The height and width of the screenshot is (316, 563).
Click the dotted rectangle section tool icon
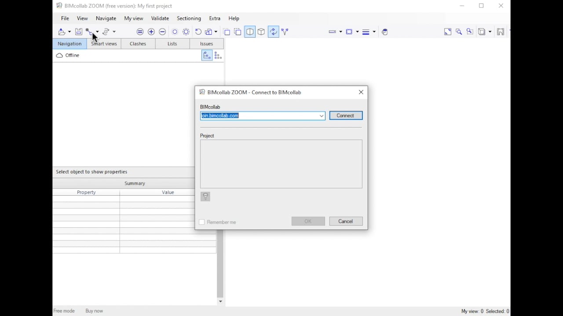(x=349, y=32)
